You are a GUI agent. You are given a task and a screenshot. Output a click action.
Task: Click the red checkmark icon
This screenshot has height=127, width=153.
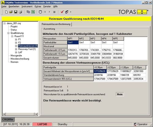click(62, 12)
